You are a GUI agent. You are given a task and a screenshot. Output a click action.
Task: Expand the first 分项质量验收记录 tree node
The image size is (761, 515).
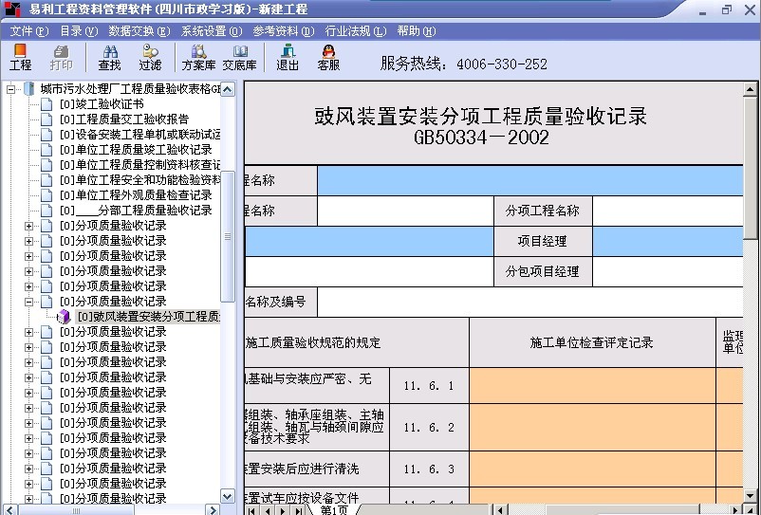[29, 226]
